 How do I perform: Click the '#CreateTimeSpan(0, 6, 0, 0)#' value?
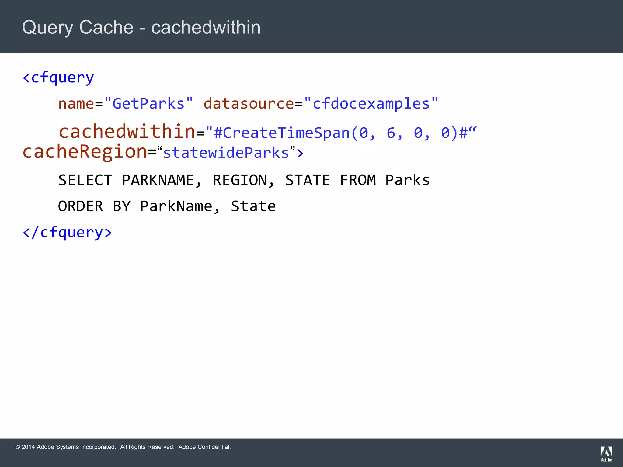[x=341, y=133]
